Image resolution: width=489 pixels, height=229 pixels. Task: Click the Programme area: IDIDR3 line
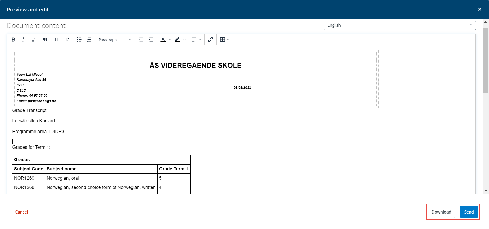pos(41,132)
